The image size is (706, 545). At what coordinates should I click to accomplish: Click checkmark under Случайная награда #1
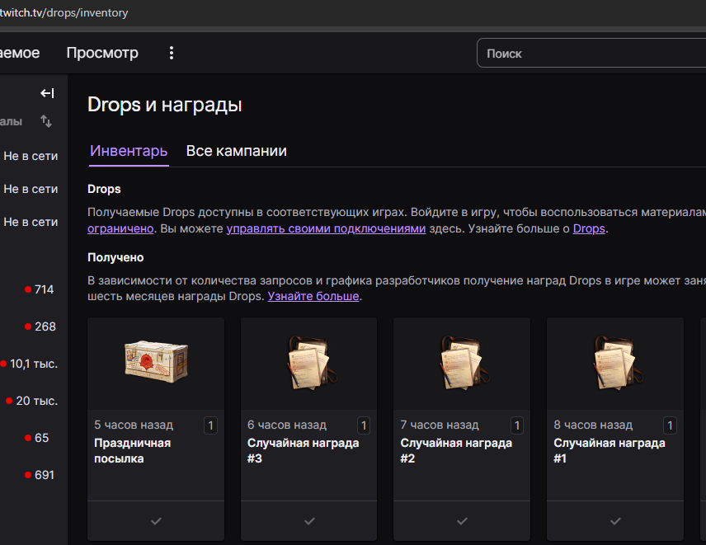[615, 521]
